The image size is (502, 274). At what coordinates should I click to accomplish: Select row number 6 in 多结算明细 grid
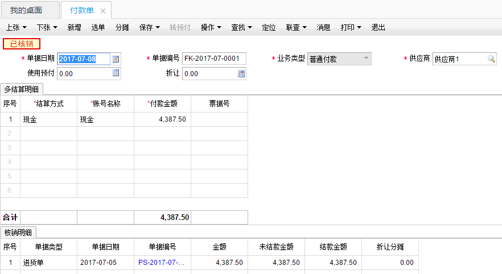coord(10,190)
